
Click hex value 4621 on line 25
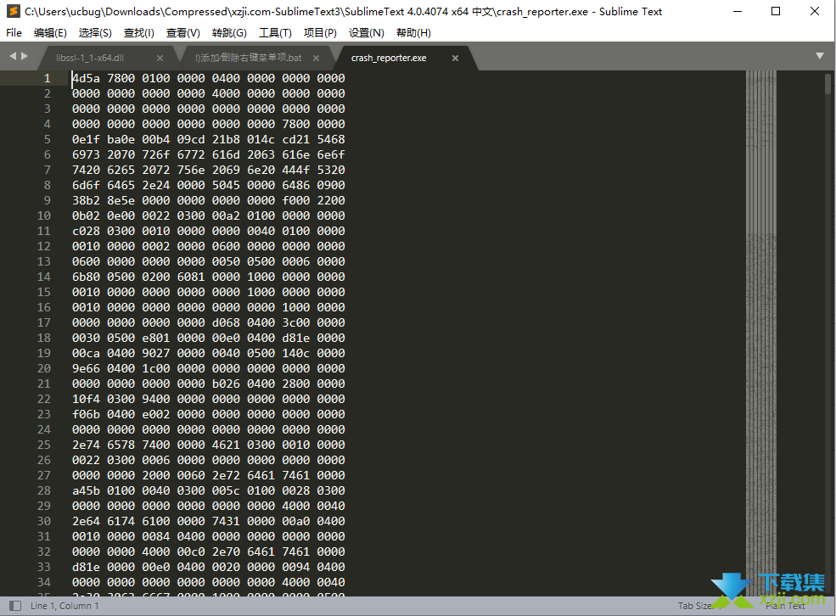(x=226, y=445)
